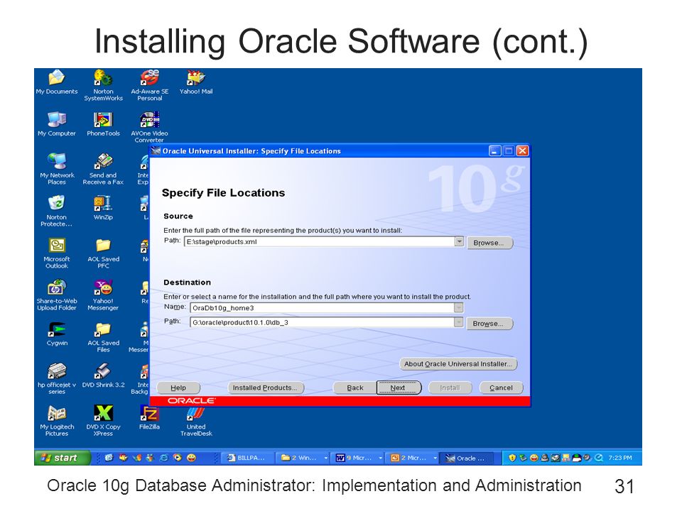Cancel the Oracle installation
The image size is (682, 511).
(x=501, y=388)
